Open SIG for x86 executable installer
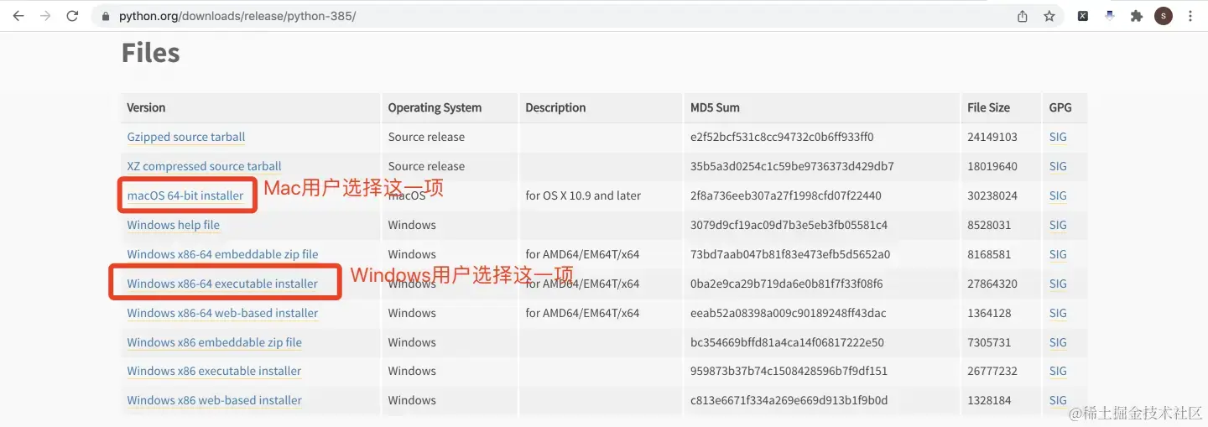The height and width of the screenshot is (427, 1208). pyautogui.click(x=1058, y=371)
